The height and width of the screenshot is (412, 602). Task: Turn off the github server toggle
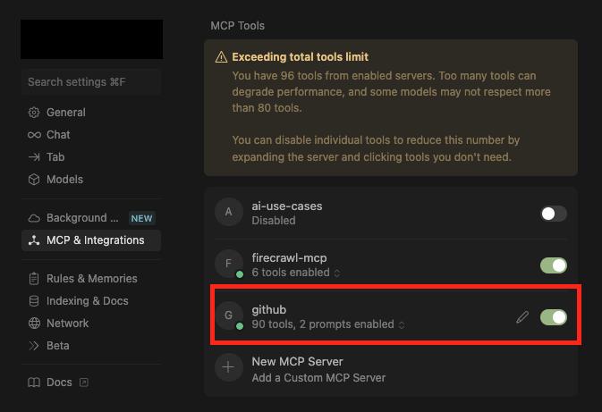tap(554, 317)
